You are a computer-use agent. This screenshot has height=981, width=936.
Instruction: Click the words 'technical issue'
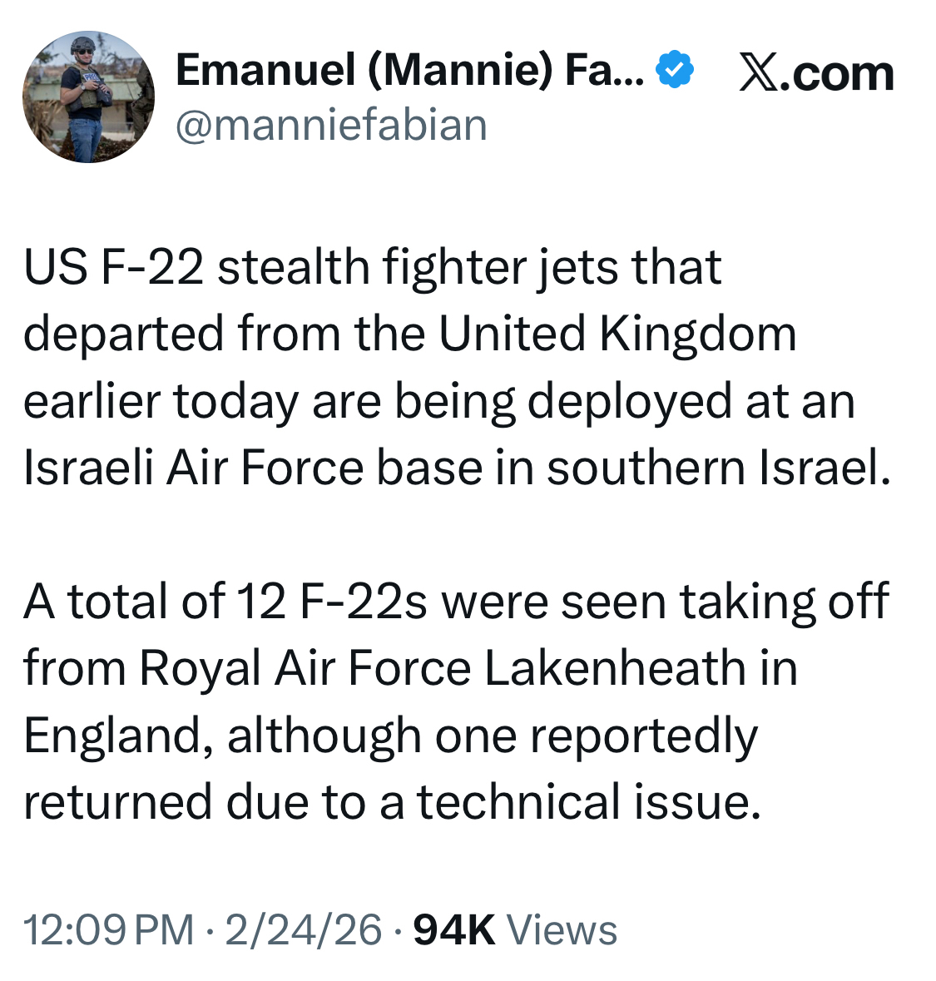click(588, 802)
